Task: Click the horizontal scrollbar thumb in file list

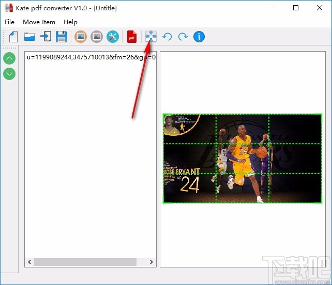Action: pos(85,262)
